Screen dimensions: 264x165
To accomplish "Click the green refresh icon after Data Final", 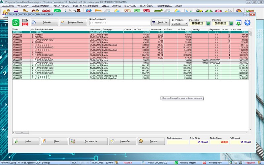I will tap(239, 23).
